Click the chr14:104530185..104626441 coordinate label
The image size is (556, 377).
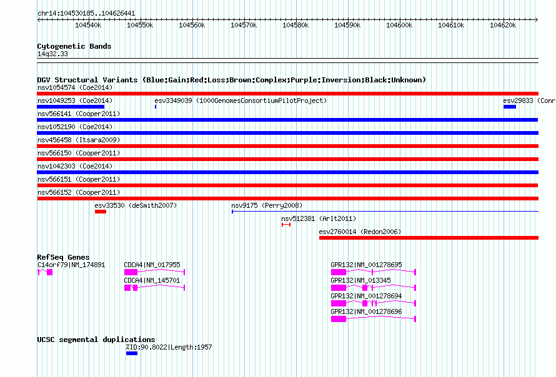pyautogui.click(x=86, y=14)
